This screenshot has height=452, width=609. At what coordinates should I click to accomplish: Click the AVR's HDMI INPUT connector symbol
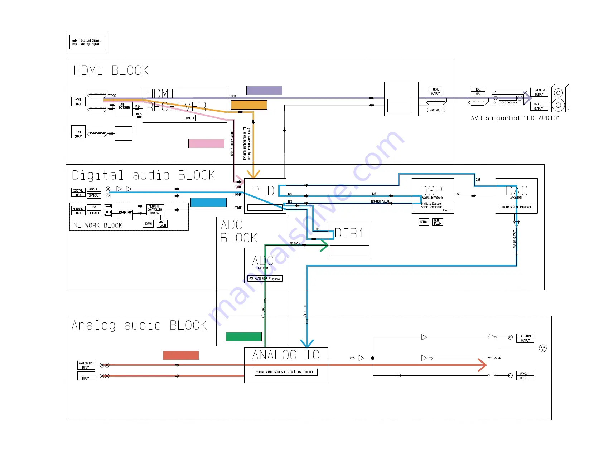(x=478, y=102)
